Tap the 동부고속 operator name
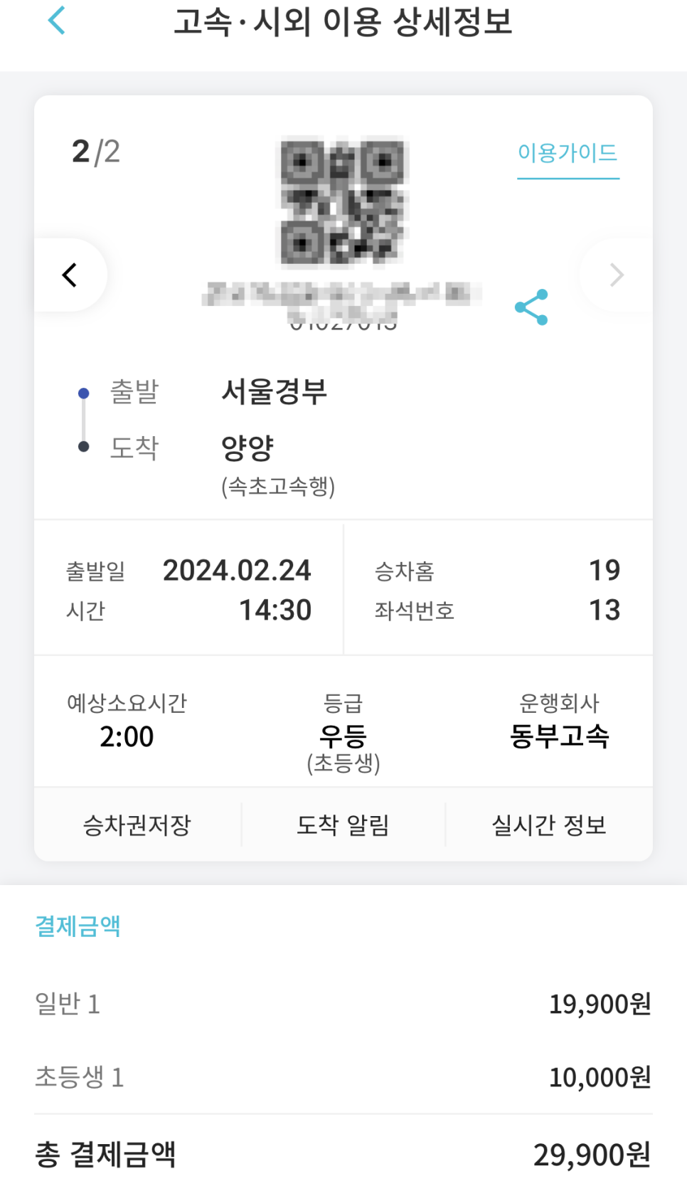 point(559,736)
